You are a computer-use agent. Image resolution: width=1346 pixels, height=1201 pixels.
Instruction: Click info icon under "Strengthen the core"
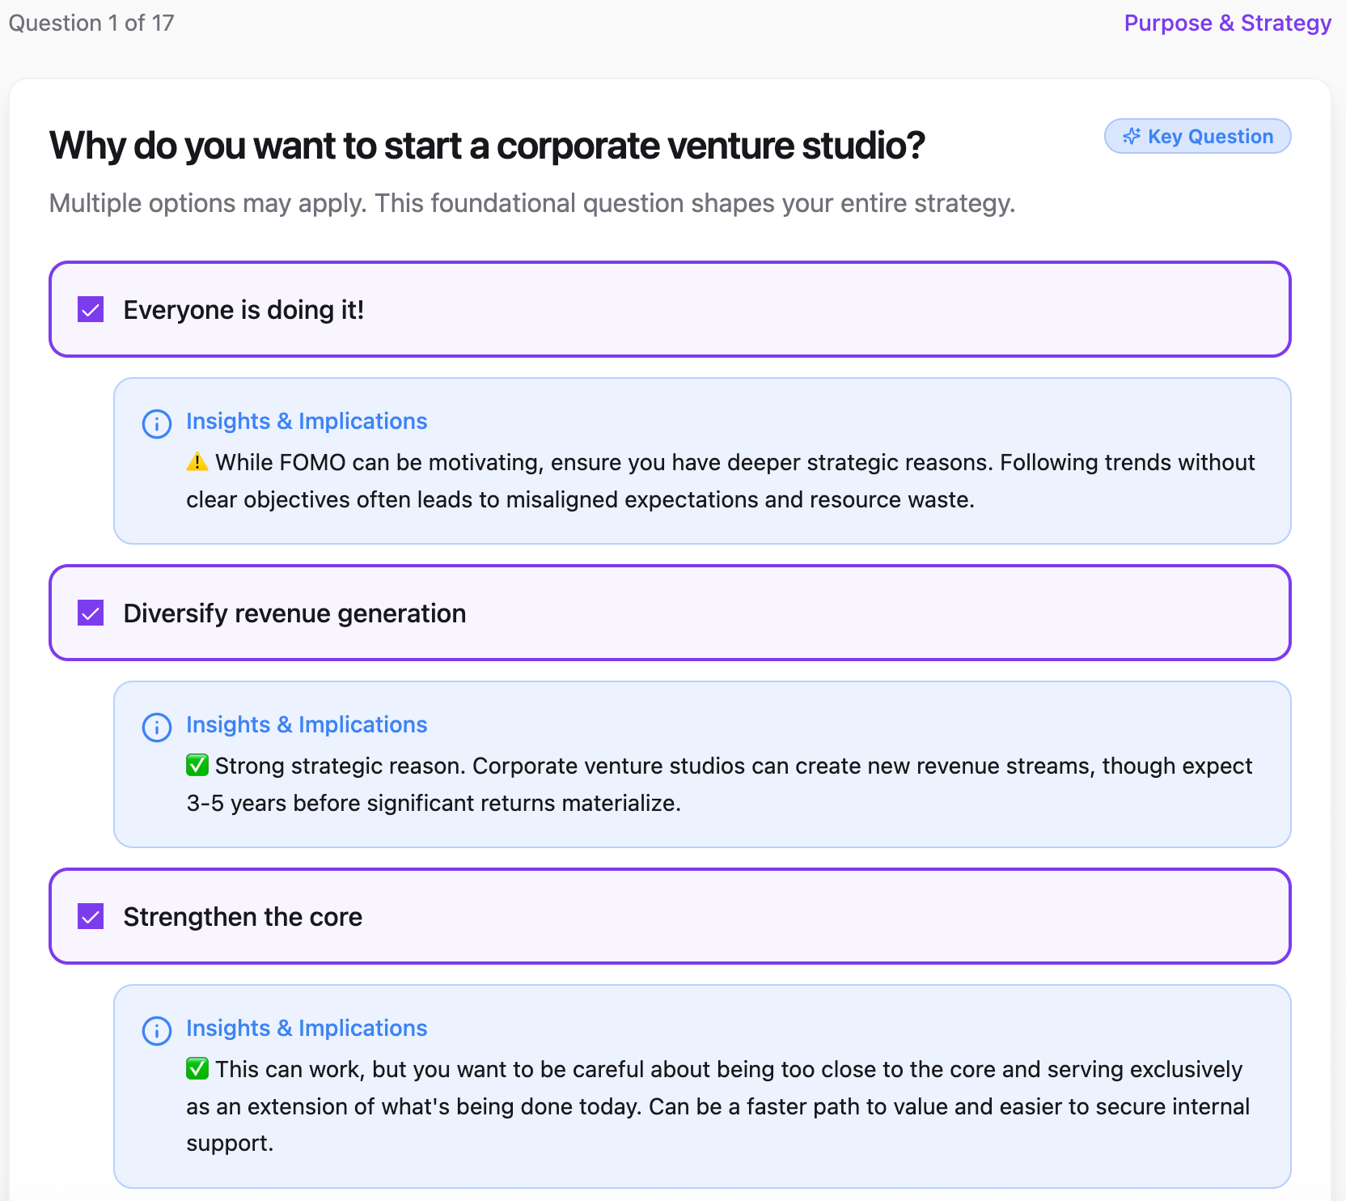click(x=157, y=1030)
